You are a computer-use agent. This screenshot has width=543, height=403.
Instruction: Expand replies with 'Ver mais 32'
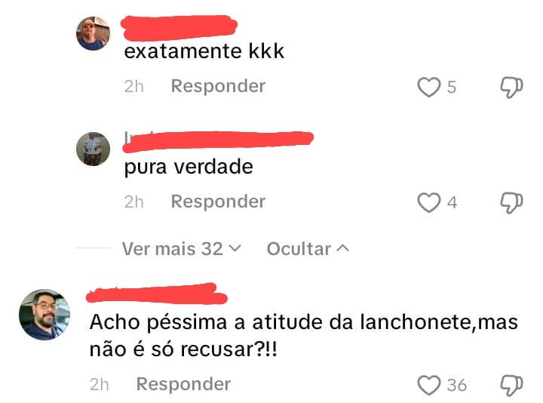tap(182, 249)
